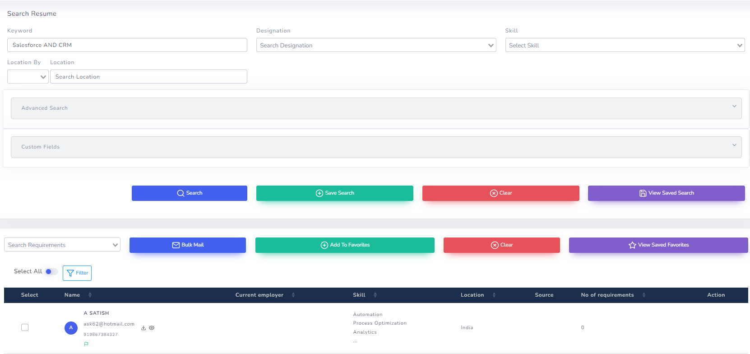Viewport: 750px width, 354px height.
Task: Click the red Clear button beside Save Search
Action: [501, 193]
